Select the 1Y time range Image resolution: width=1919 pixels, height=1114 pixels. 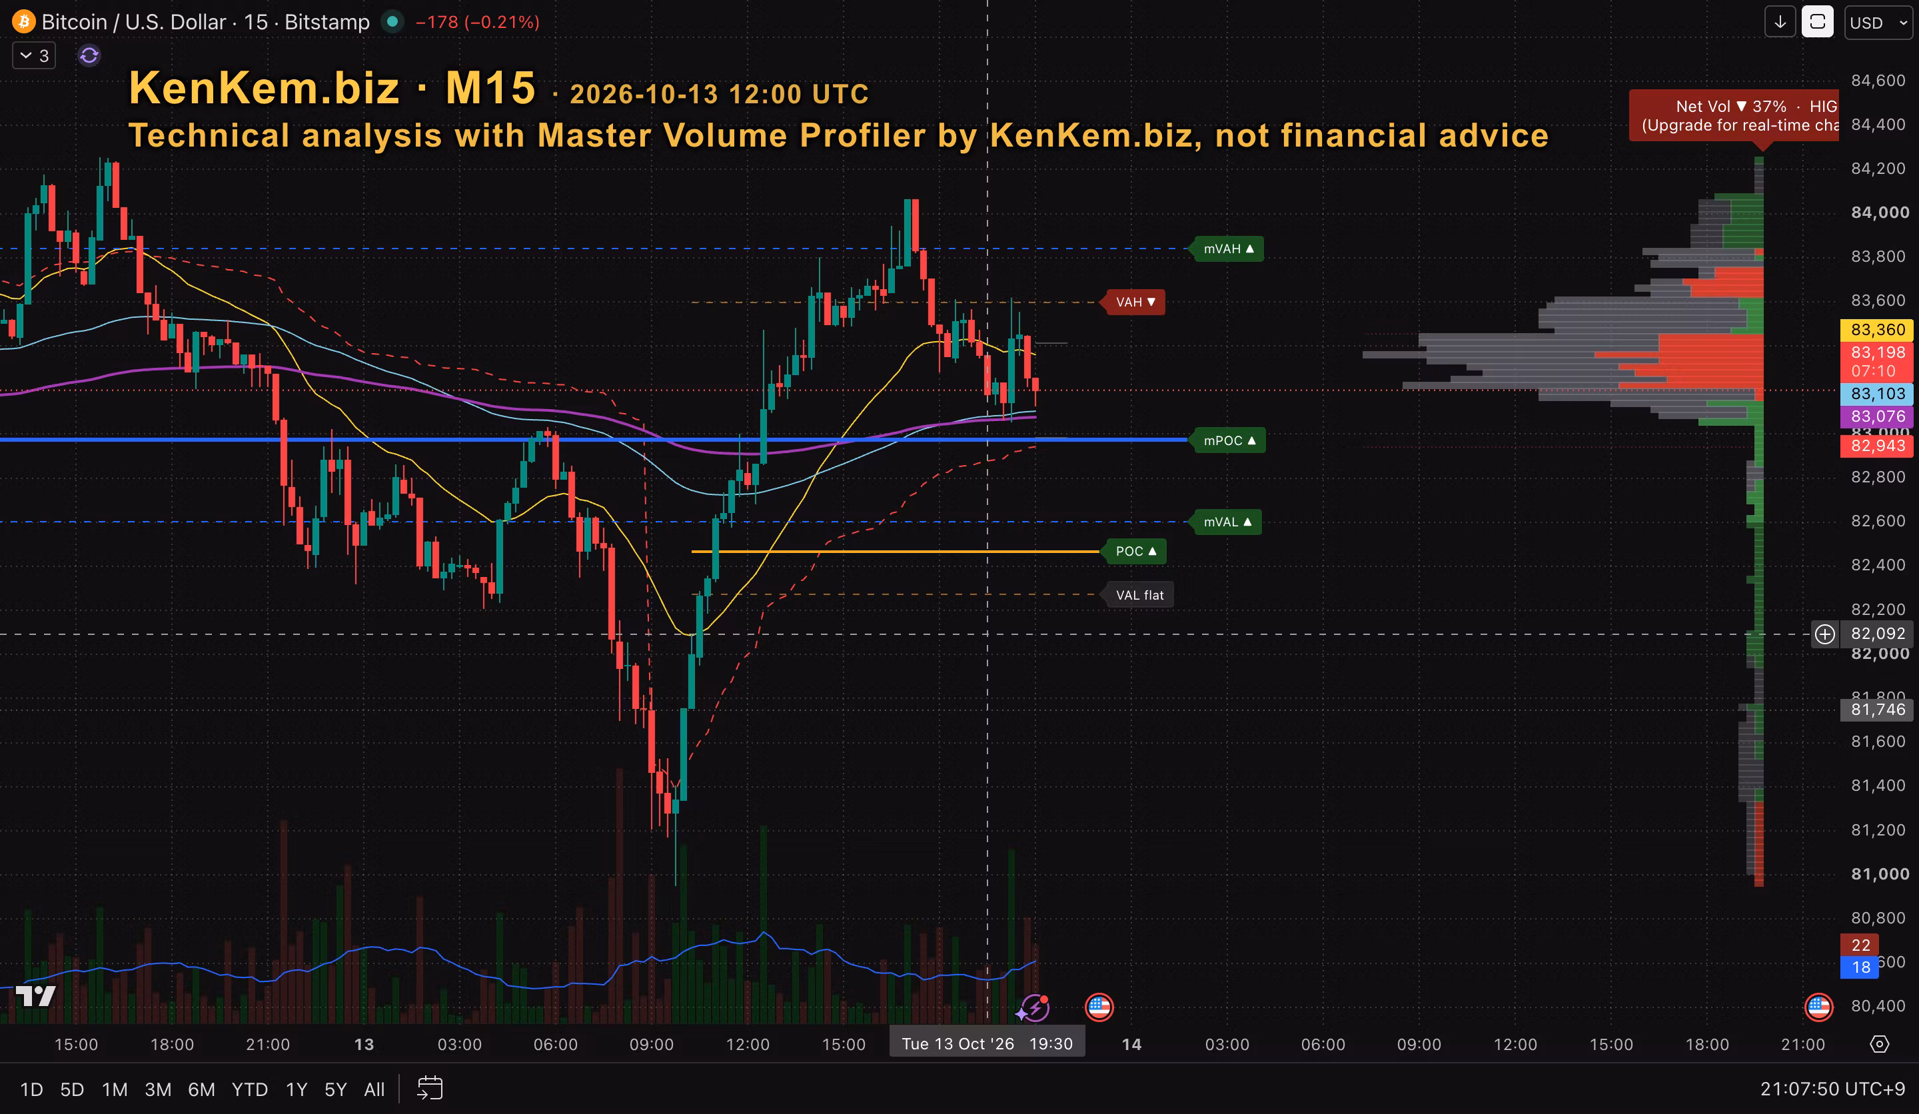click(297, 1089)
